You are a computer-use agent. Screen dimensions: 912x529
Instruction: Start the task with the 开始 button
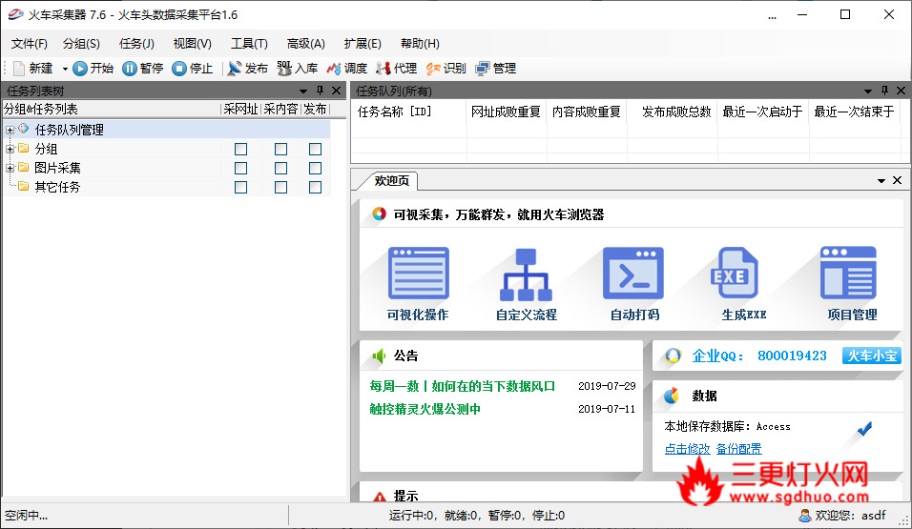point(93,69)
